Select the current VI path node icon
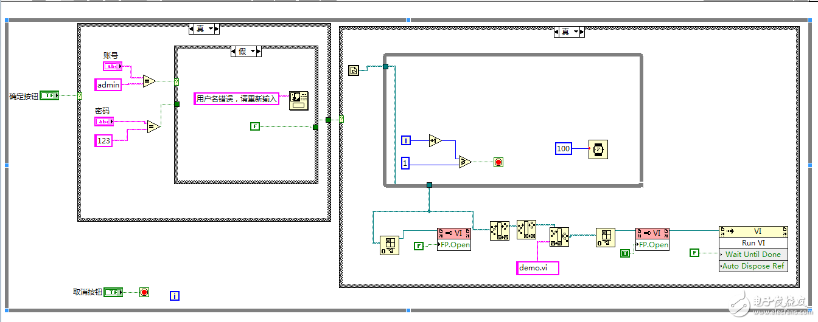Viewport: 818px width, 322px height. pos(354,71)
